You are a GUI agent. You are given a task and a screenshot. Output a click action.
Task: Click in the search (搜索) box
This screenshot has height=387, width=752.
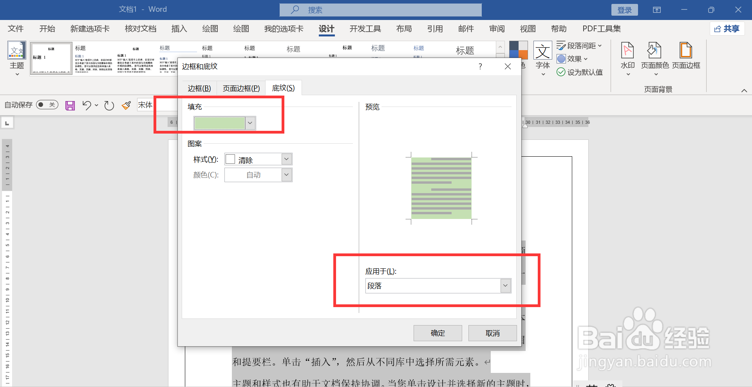click(380, 10)
